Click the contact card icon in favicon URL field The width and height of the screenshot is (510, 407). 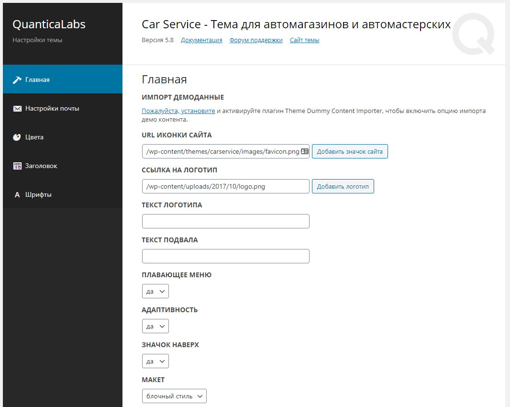point(305,151)
